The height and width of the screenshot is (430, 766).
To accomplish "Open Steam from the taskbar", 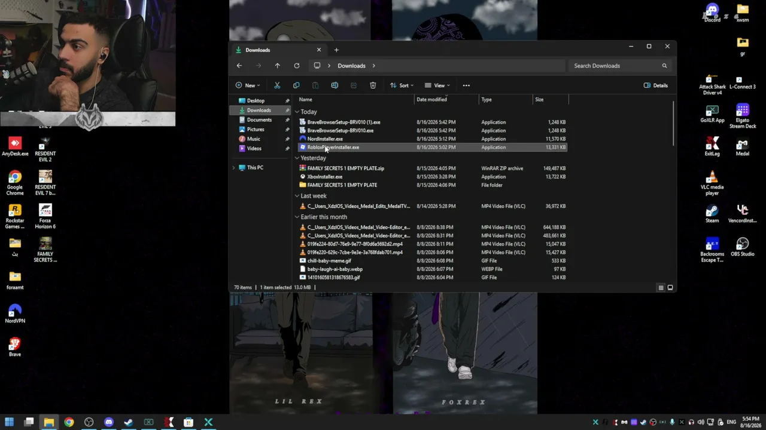I will coord(129,423).
